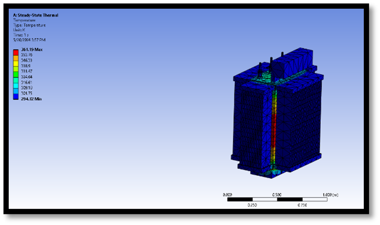Click the 294.32 Min legend value
The image size is (380, 225).
pos(31,99)
